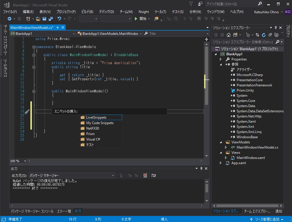Viewport: 292px width, 222px height.
Task: Click the Save All toolbar icon
Action: click(51, 19)
